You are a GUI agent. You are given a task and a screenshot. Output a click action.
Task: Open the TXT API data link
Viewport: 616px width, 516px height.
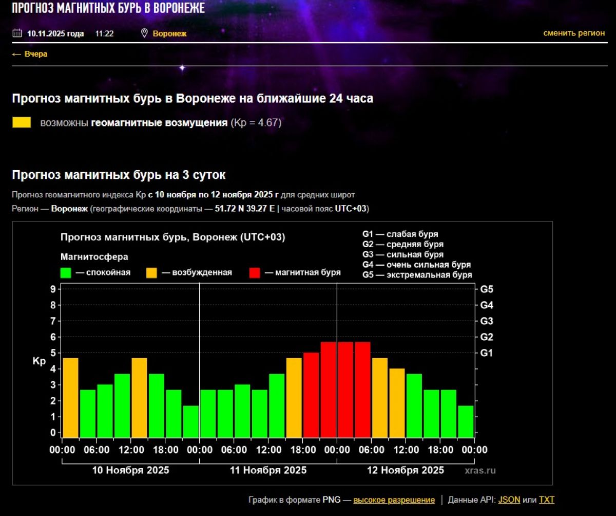[x=546, y=500]
